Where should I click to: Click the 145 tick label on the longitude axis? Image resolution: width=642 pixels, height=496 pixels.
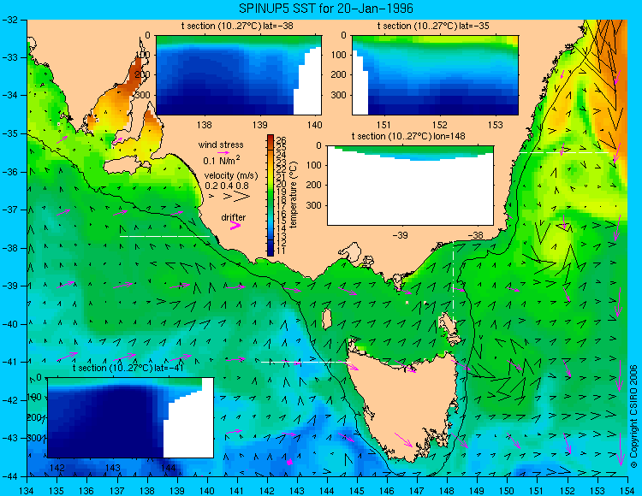pyautogui.click(x=357, y=490)
